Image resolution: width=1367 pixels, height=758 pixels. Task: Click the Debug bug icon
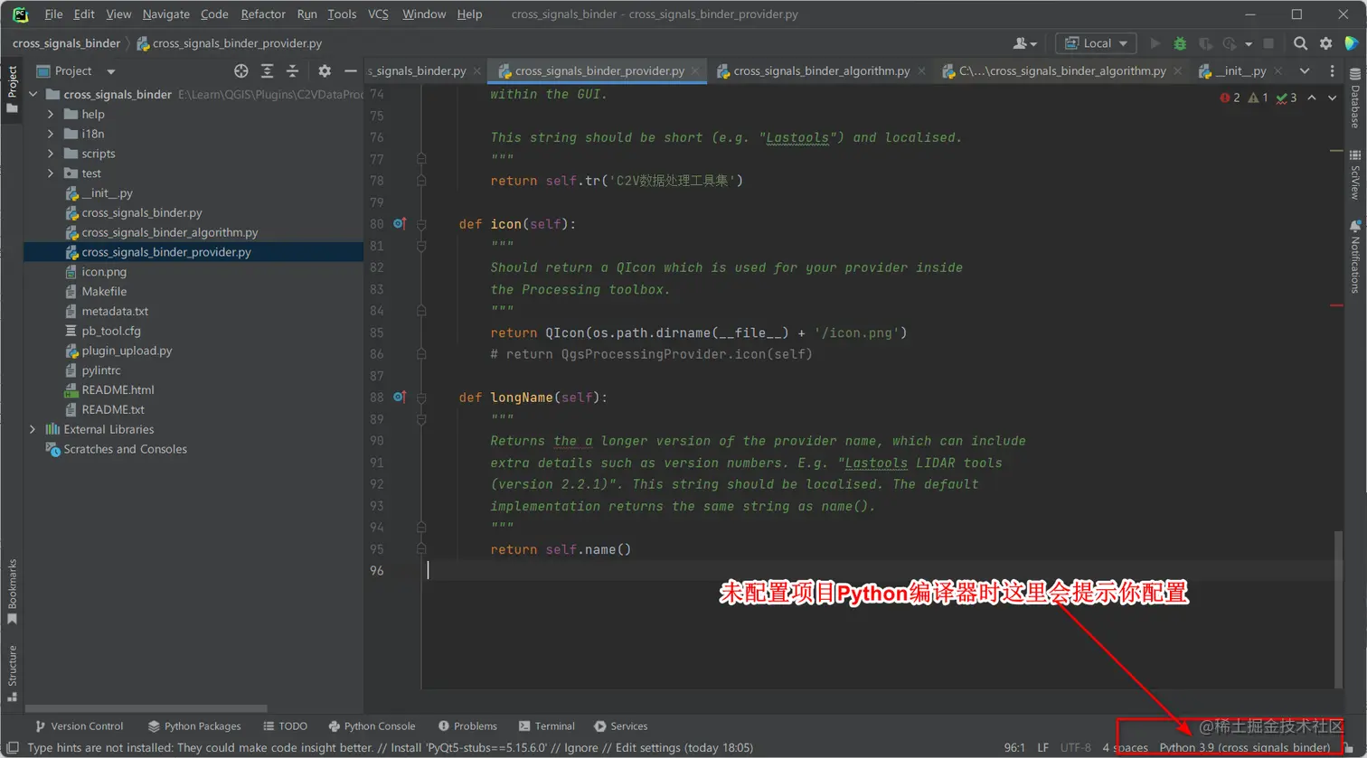click(1179, 43)
